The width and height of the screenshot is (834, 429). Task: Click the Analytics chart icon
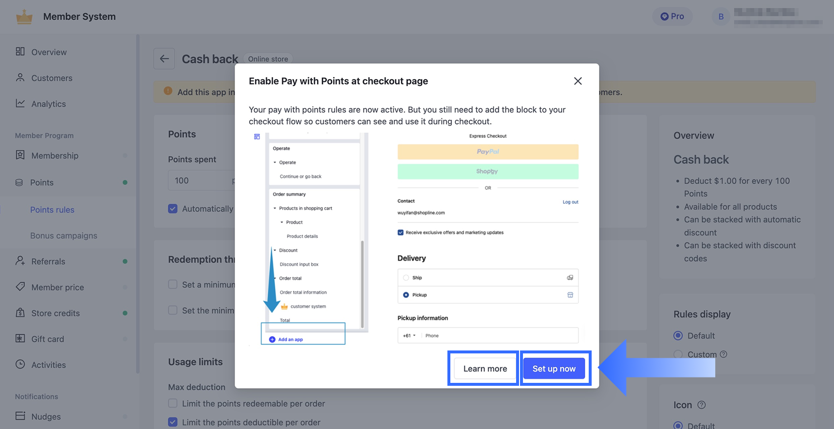[20, 104]
